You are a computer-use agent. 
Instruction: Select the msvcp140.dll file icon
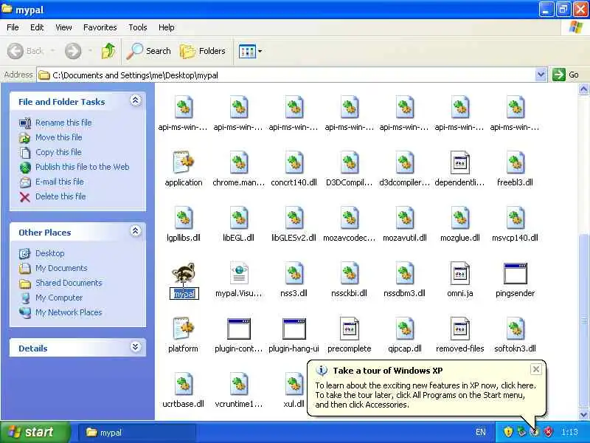tap(515, 218)
